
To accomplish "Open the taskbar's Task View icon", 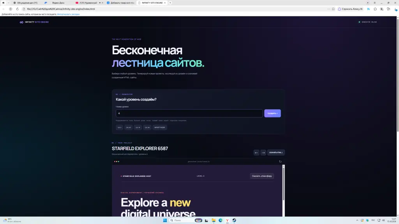I will (x=207, y=220).
